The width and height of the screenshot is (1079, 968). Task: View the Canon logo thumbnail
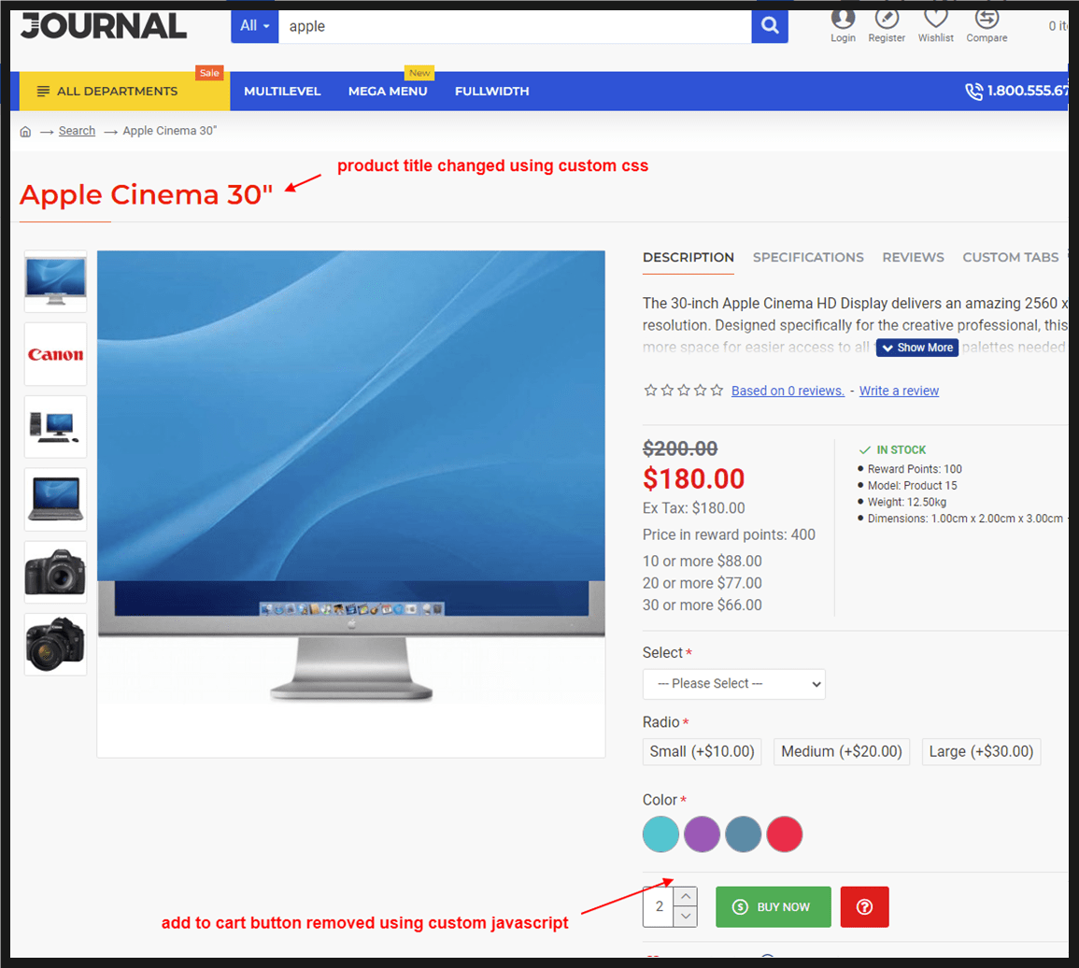click(55, 354)
